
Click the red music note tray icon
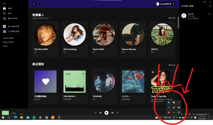tap(169, 112)
